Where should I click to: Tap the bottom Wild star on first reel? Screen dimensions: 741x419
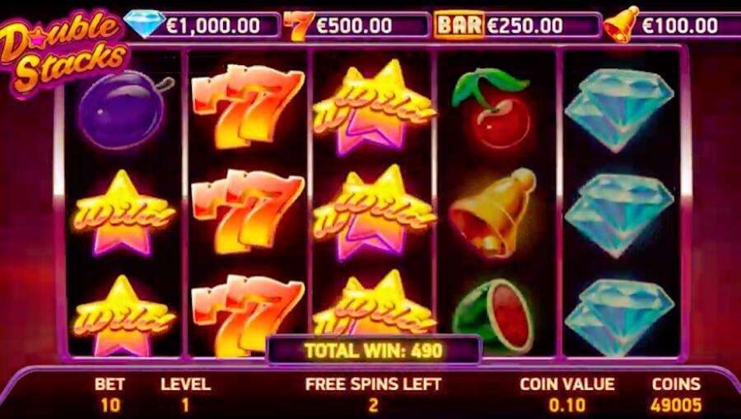pyautogui.click(x=123, y=315)
